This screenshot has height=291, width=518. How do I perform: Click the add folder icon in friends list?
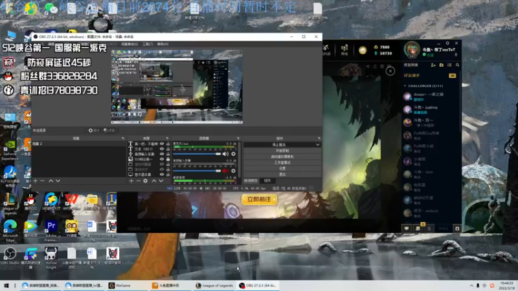(x=442, y=65)
